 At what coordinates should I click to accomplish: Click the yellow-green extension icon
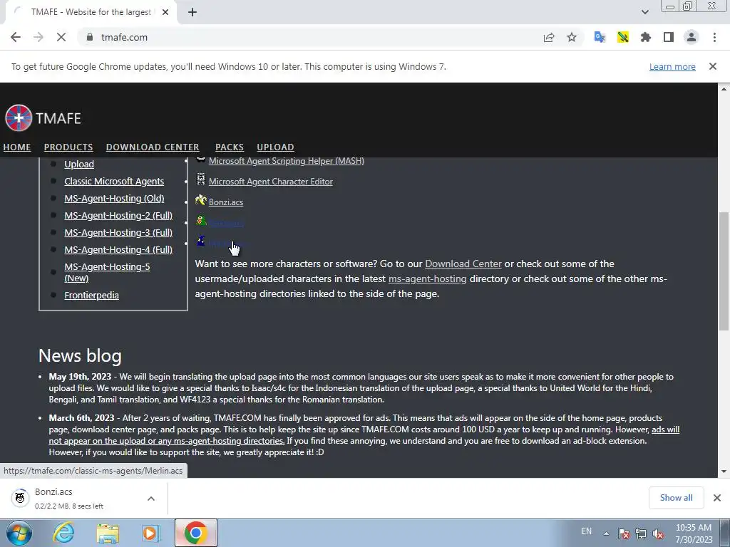pos(623,37)
